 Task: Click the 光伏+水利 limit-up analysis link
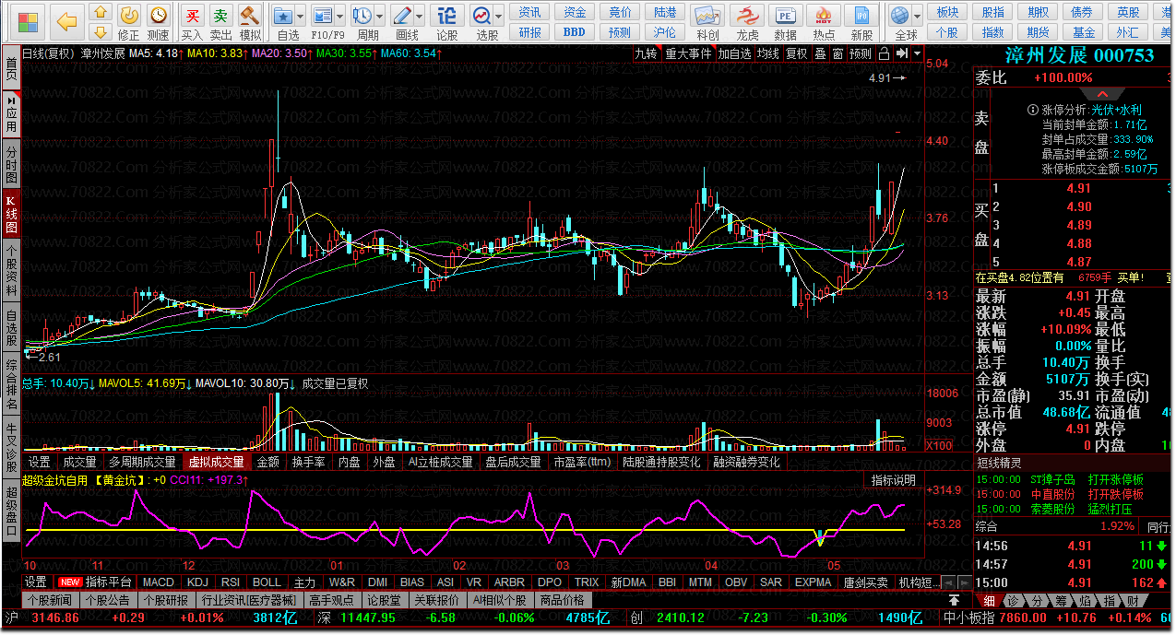[x=1116, y=110]
